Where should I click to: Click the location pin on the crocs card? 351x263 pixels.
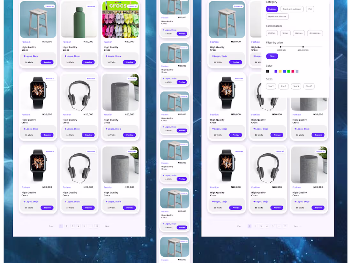pos(107,56)
